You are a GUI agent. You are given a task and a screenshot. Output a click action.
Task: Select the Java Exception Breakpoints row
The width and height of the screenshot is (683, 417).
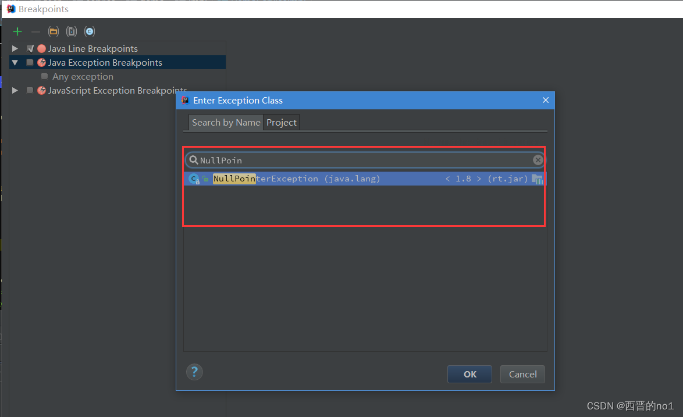118,63
